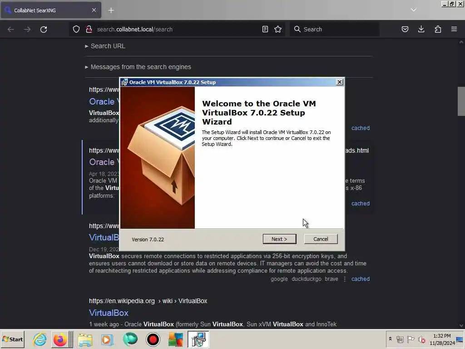Open Action Center flag tray icon

[411, 339]
